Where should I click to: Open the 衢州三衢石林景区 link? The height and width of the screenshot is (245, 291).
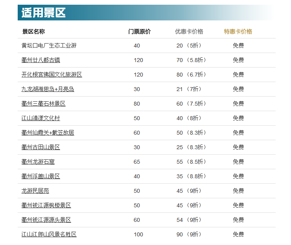click(44, 104)
